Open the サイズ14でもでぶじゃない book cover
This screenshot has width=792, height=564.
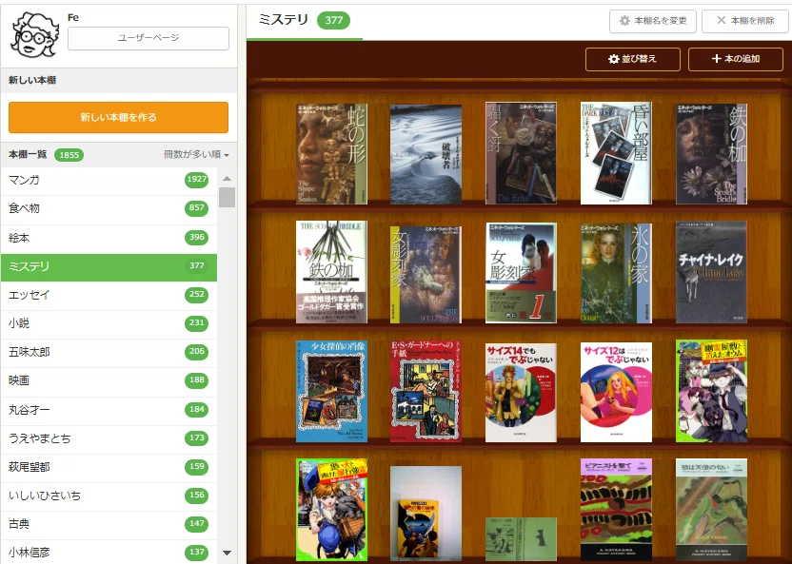pos(521,393)
